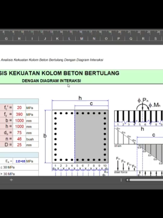The image size is (163, 218).
Task: Click the ds value cell showing 75
Action: pos(19,133)
